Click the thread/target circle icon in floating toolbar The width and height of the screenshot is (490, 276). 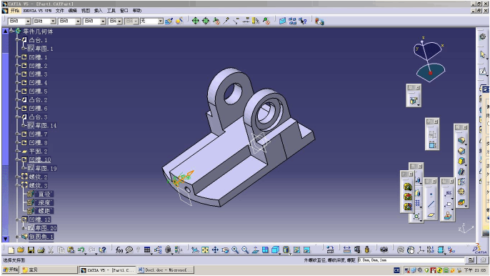[x=461, y=192]
